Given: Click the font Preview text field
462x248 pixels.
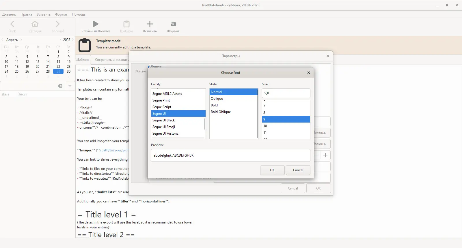Looking at the screenshot, I should pyautogui.click(x=230, y=155).
